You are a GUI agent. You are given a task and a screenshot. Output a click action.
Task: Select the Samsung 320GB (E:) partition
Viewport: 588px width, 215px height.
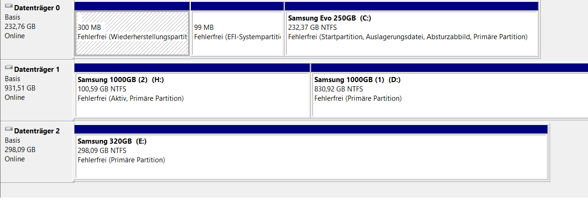(311, 156)
